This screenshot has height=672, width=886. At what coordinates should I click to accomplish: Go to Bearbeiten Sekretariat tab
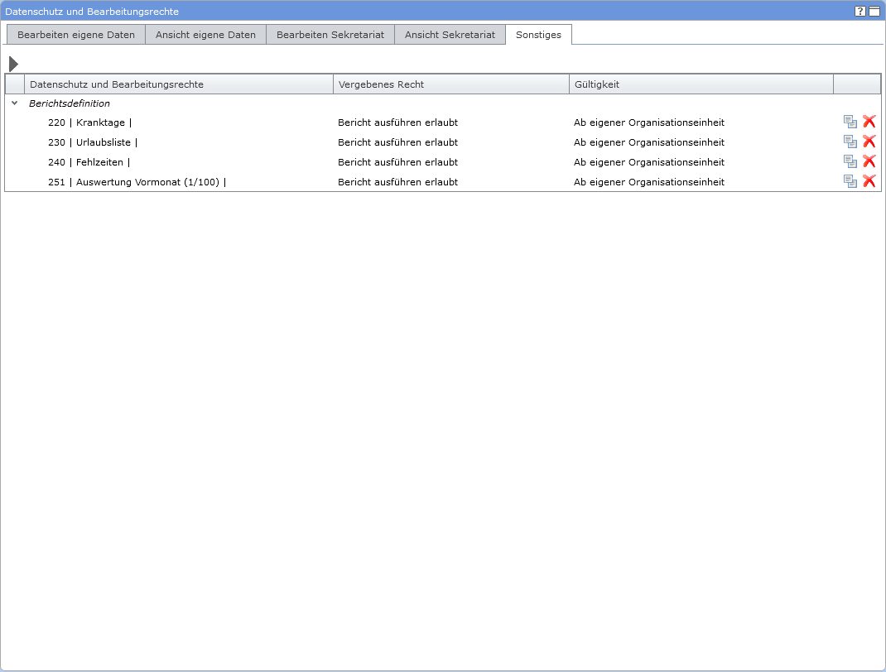[330, 35]
